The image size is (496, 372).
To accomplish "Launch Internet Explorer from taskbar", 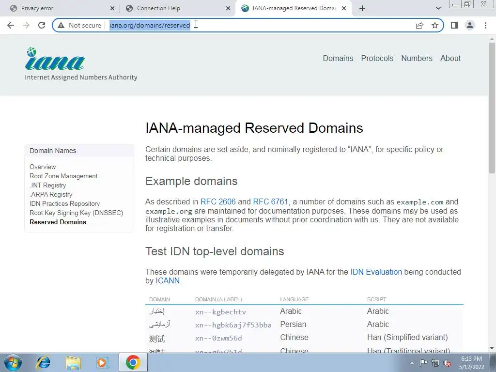I will click(43, 362).
